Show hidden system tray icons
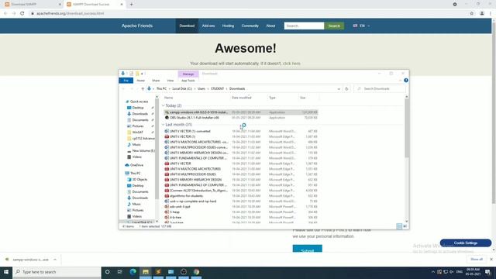The image size is (496, 279). pyautogui.click(x=432, y=272)
